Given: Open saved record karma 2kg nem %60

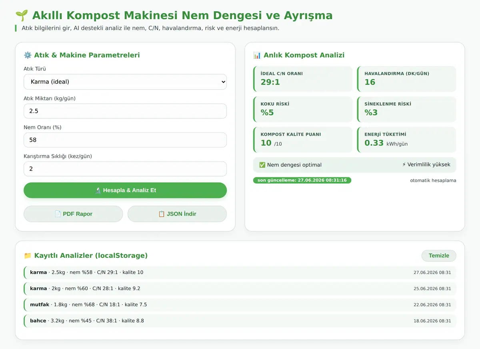Looking at the screenshot, I should click(240, 289).
